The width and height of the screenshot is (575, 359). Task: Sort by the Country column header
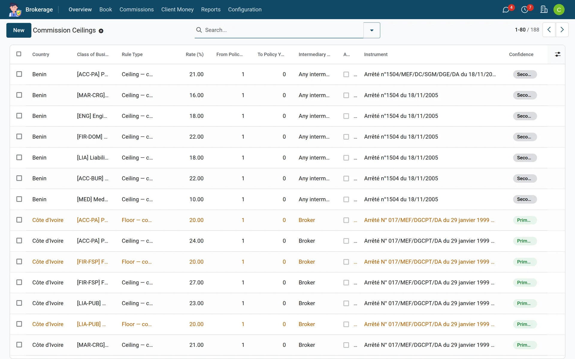41,54
